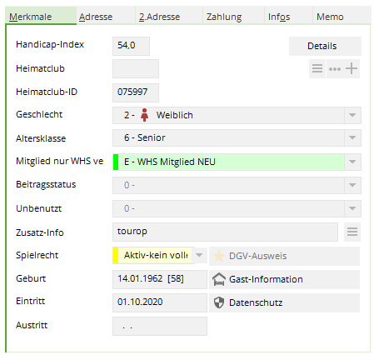374x360 pixels.
Task: Open the Memo tab
Action: (330, 17)
